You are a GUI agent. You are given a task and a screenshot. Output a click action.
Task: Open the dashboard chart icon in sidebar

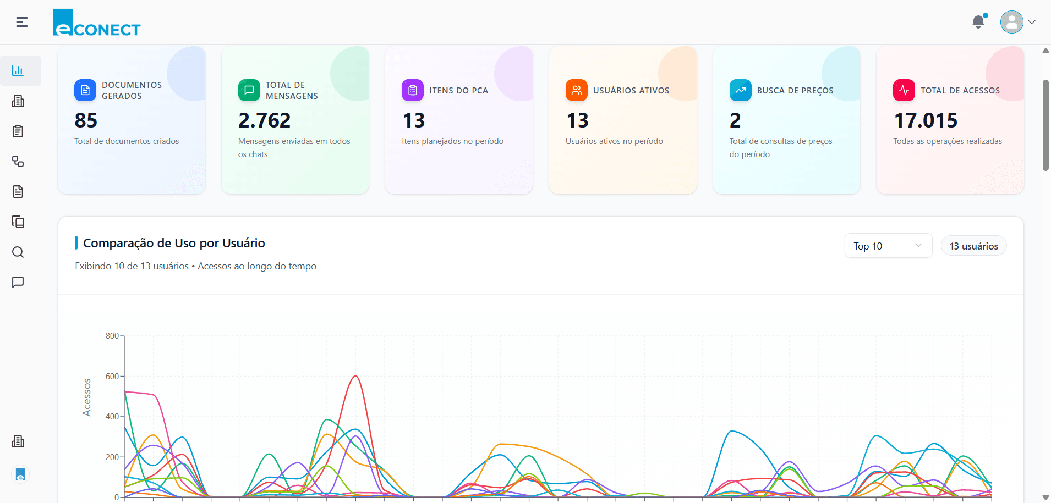[18, 70]
